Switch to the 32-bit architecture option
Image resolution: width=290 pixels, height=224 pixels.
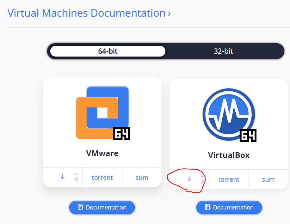223,51
